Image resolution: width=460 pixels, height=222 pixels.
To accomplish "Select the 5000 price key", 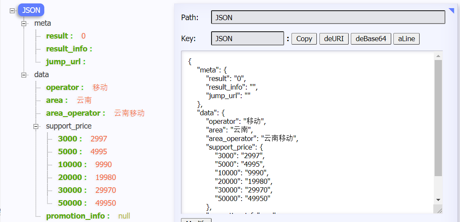I will pyautogui.click(x=70, y=152).
